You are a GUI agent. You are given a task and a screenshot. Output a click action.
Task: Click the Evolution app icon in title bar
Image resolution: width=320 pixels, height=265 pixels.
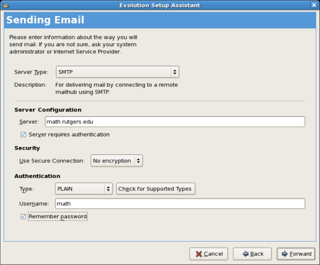pyautogui.click(x=6, y=6)
